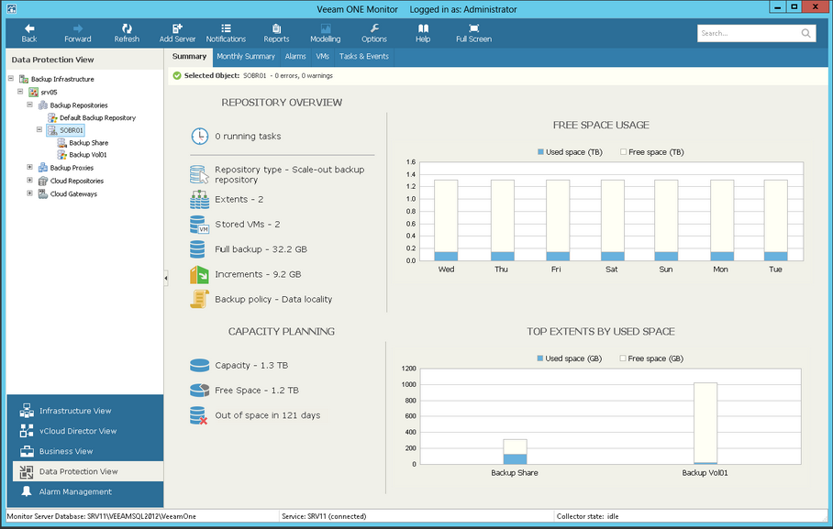Click the Full backup database icon

coord(197,249)
